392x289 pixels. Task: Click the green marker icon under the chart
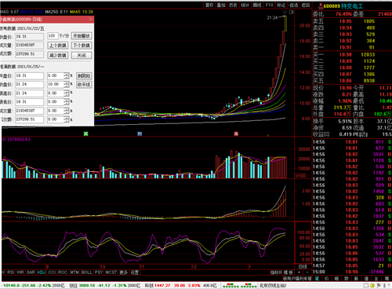pyautogui.click(x=85, y=134)
